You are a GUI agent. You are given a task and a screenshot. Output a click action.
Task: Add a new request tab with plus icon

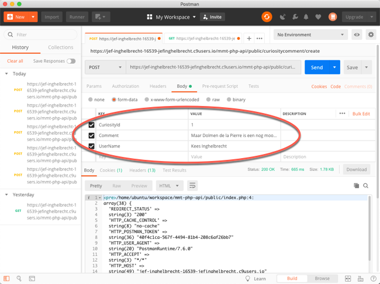pyautogui.click(x=249, y=38)
